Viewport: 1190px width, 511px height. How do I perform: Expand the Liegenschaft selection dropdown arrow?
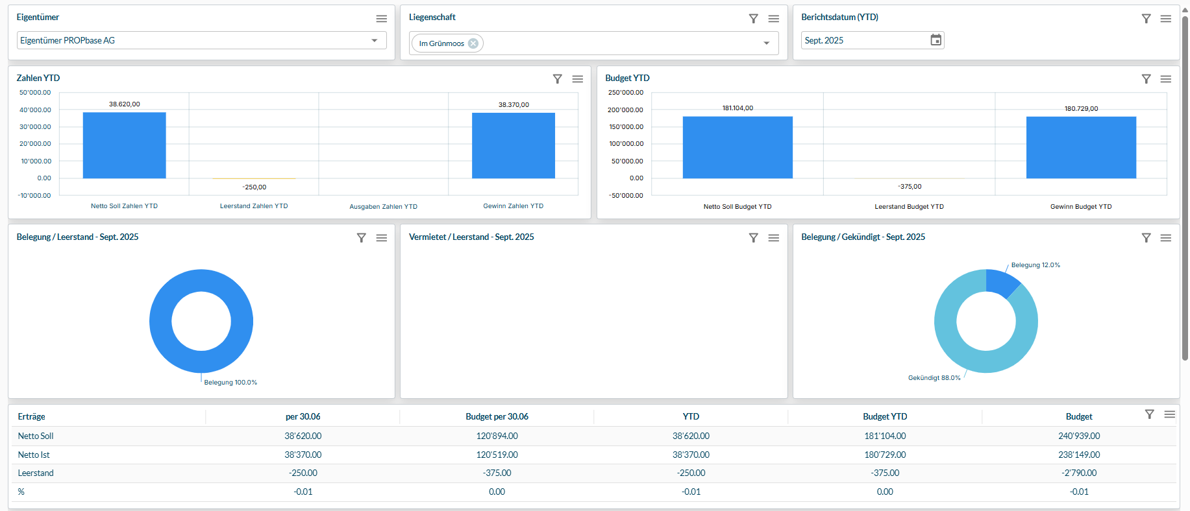[766, 43]
